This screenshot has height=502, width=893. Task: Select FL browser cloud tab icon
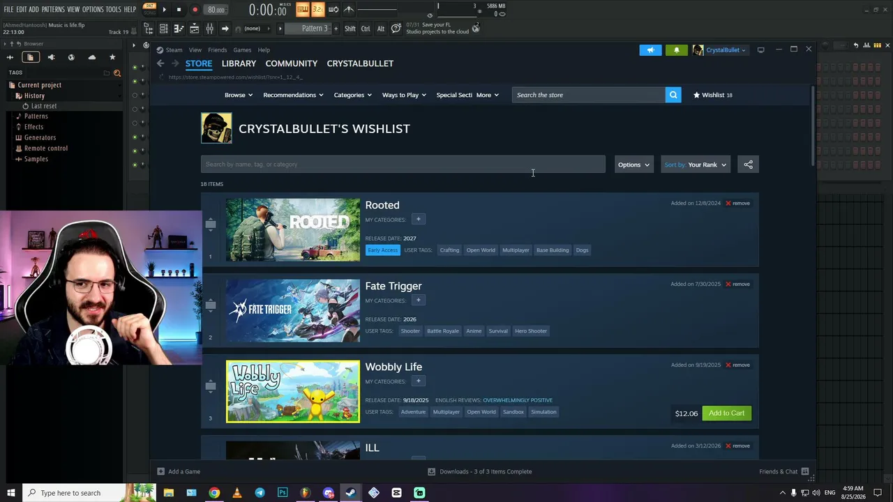[91, 57]
